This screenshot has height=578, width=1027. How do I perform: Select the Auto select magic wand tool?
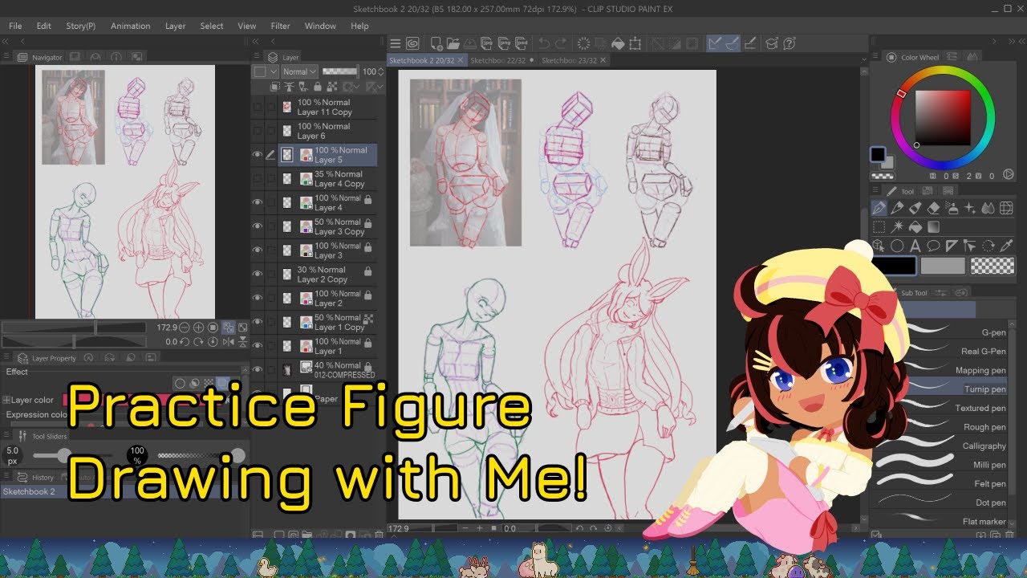(x=897, y=227)
